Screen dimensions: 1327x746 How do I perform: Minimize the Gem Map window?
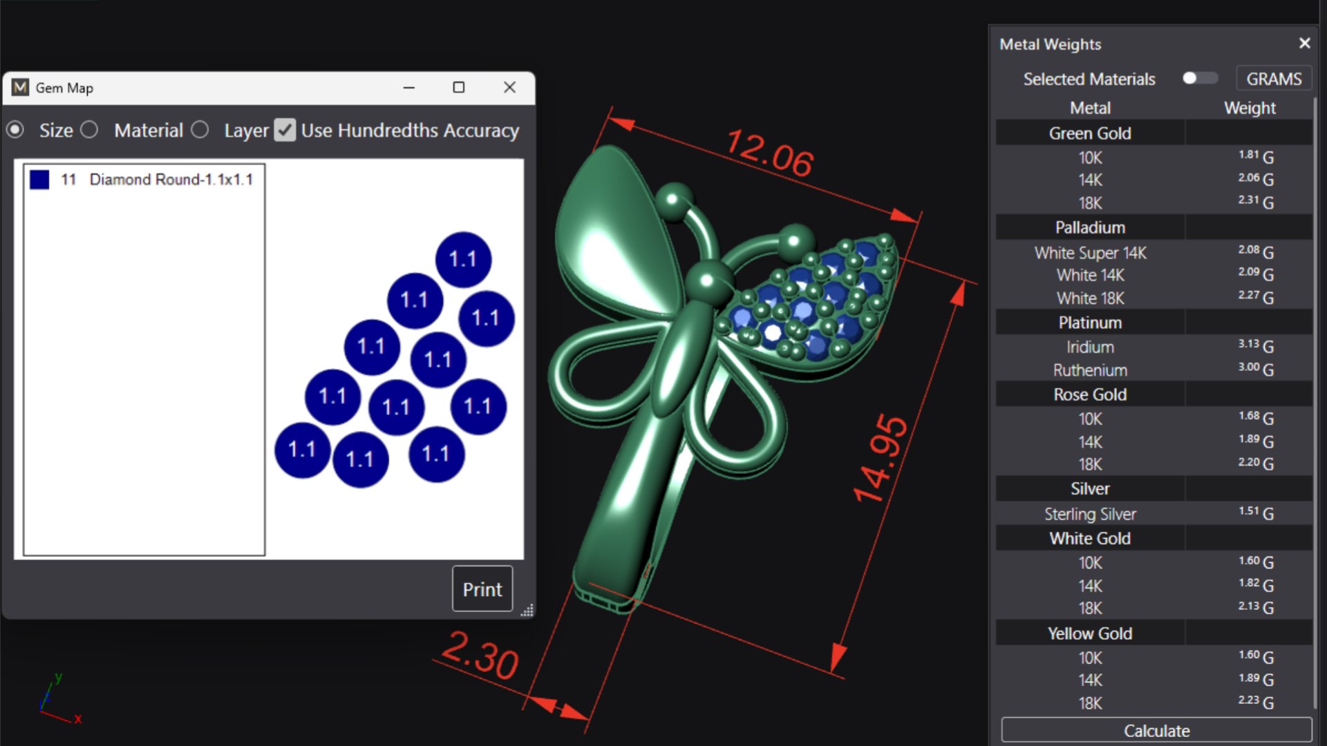pos(408,88)
